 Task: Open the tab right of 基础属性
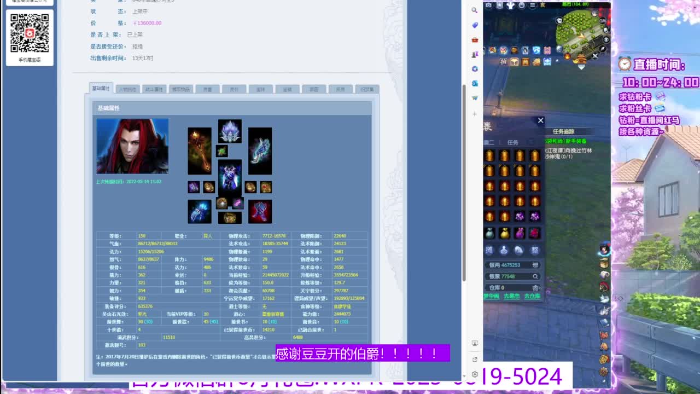coord(127,89)
